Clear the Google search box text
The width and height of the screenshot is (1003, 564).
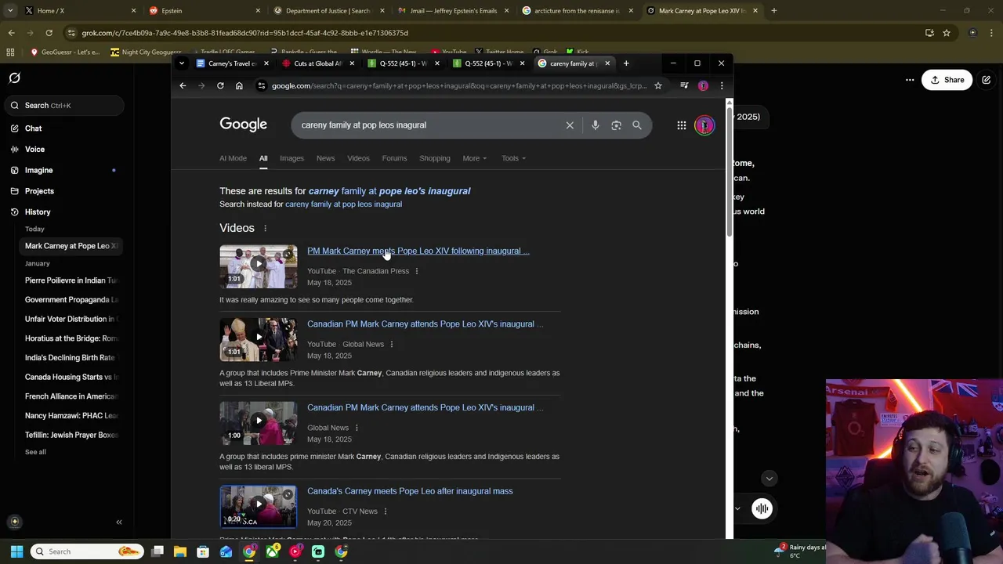coord(570,125)
